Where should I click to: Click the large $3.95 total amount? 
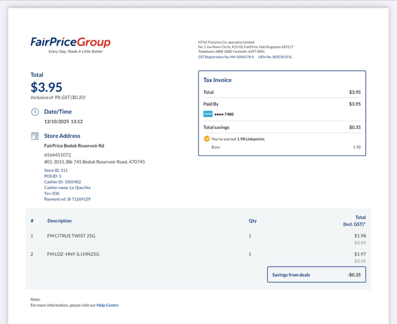(x=46, y=87)
